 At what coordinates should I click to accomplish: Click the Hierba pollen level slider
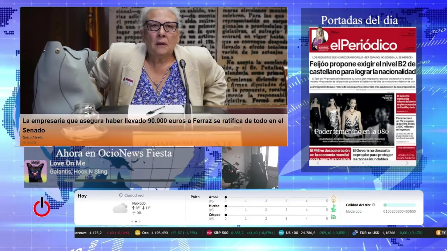[276, 206]
